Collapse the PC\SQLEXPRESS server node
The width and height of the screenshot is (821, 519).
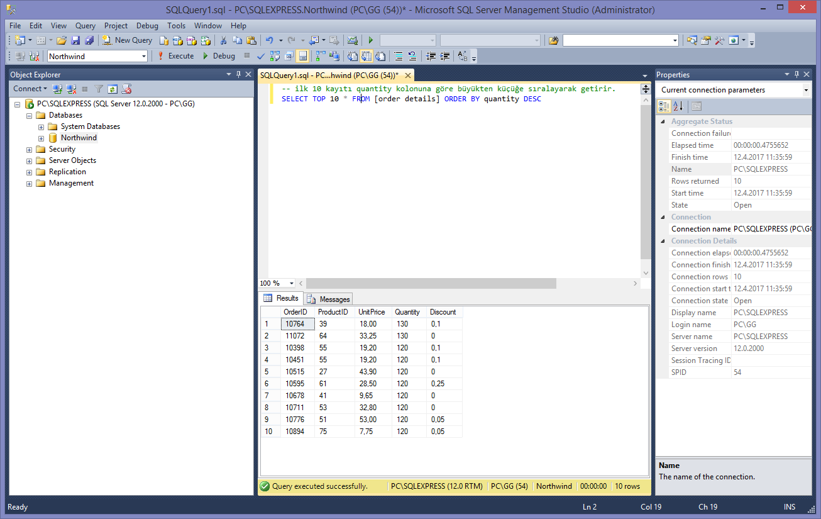click(17, 104)
